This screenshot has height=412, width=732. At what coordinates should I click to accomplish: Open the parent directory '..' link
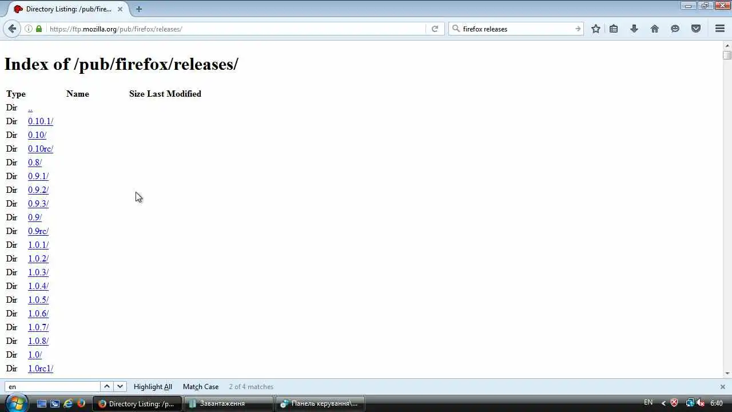(x=30, y=108)
